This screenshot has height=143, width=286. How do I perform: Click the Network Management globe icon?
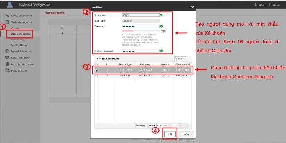pos(7,51)
